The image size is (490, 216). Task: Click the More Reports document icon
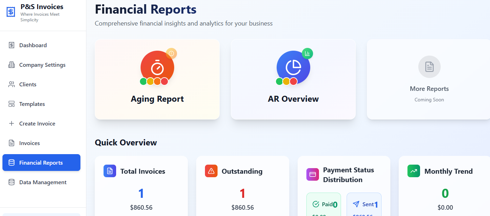[429, 66]
